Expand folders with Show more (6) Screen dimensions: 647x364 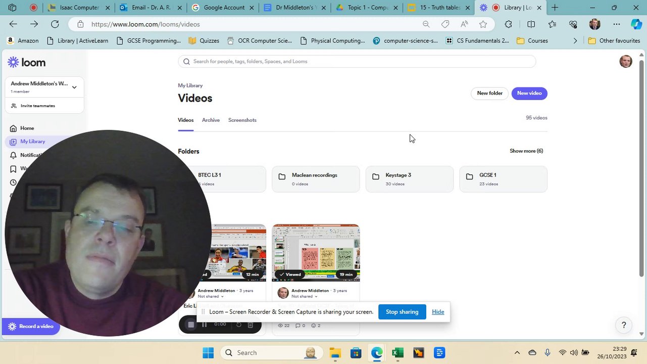[x=526, y=151]
